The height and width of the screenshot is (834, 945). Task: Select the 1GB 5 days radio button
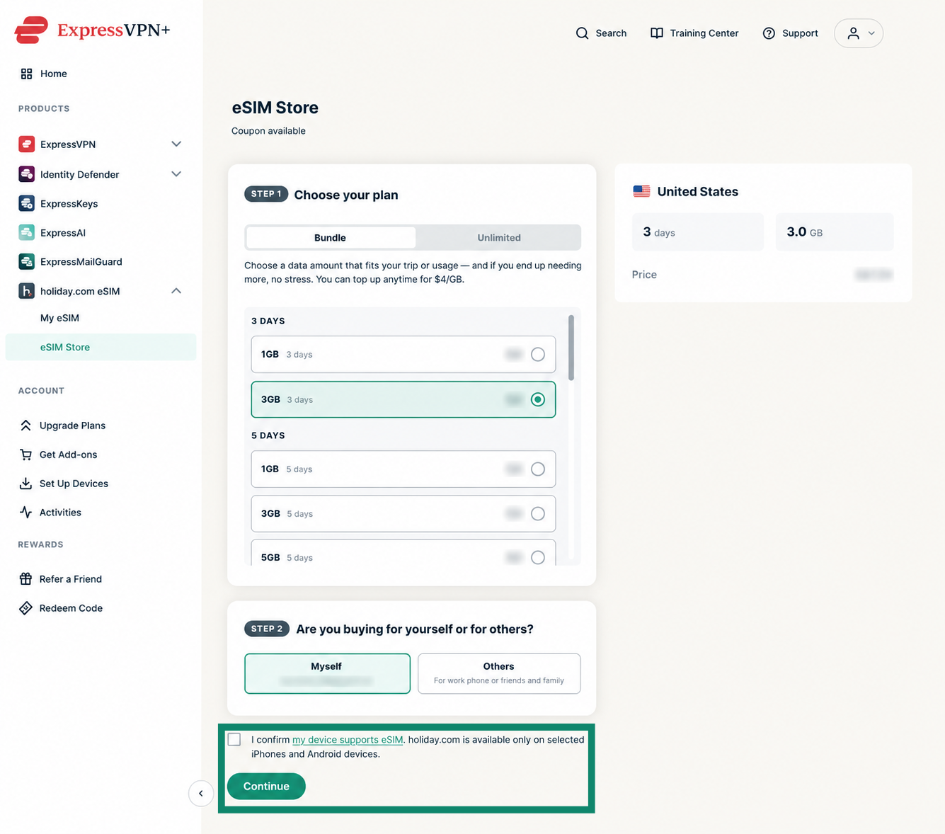pyautogui.click(x=538, y=469)
